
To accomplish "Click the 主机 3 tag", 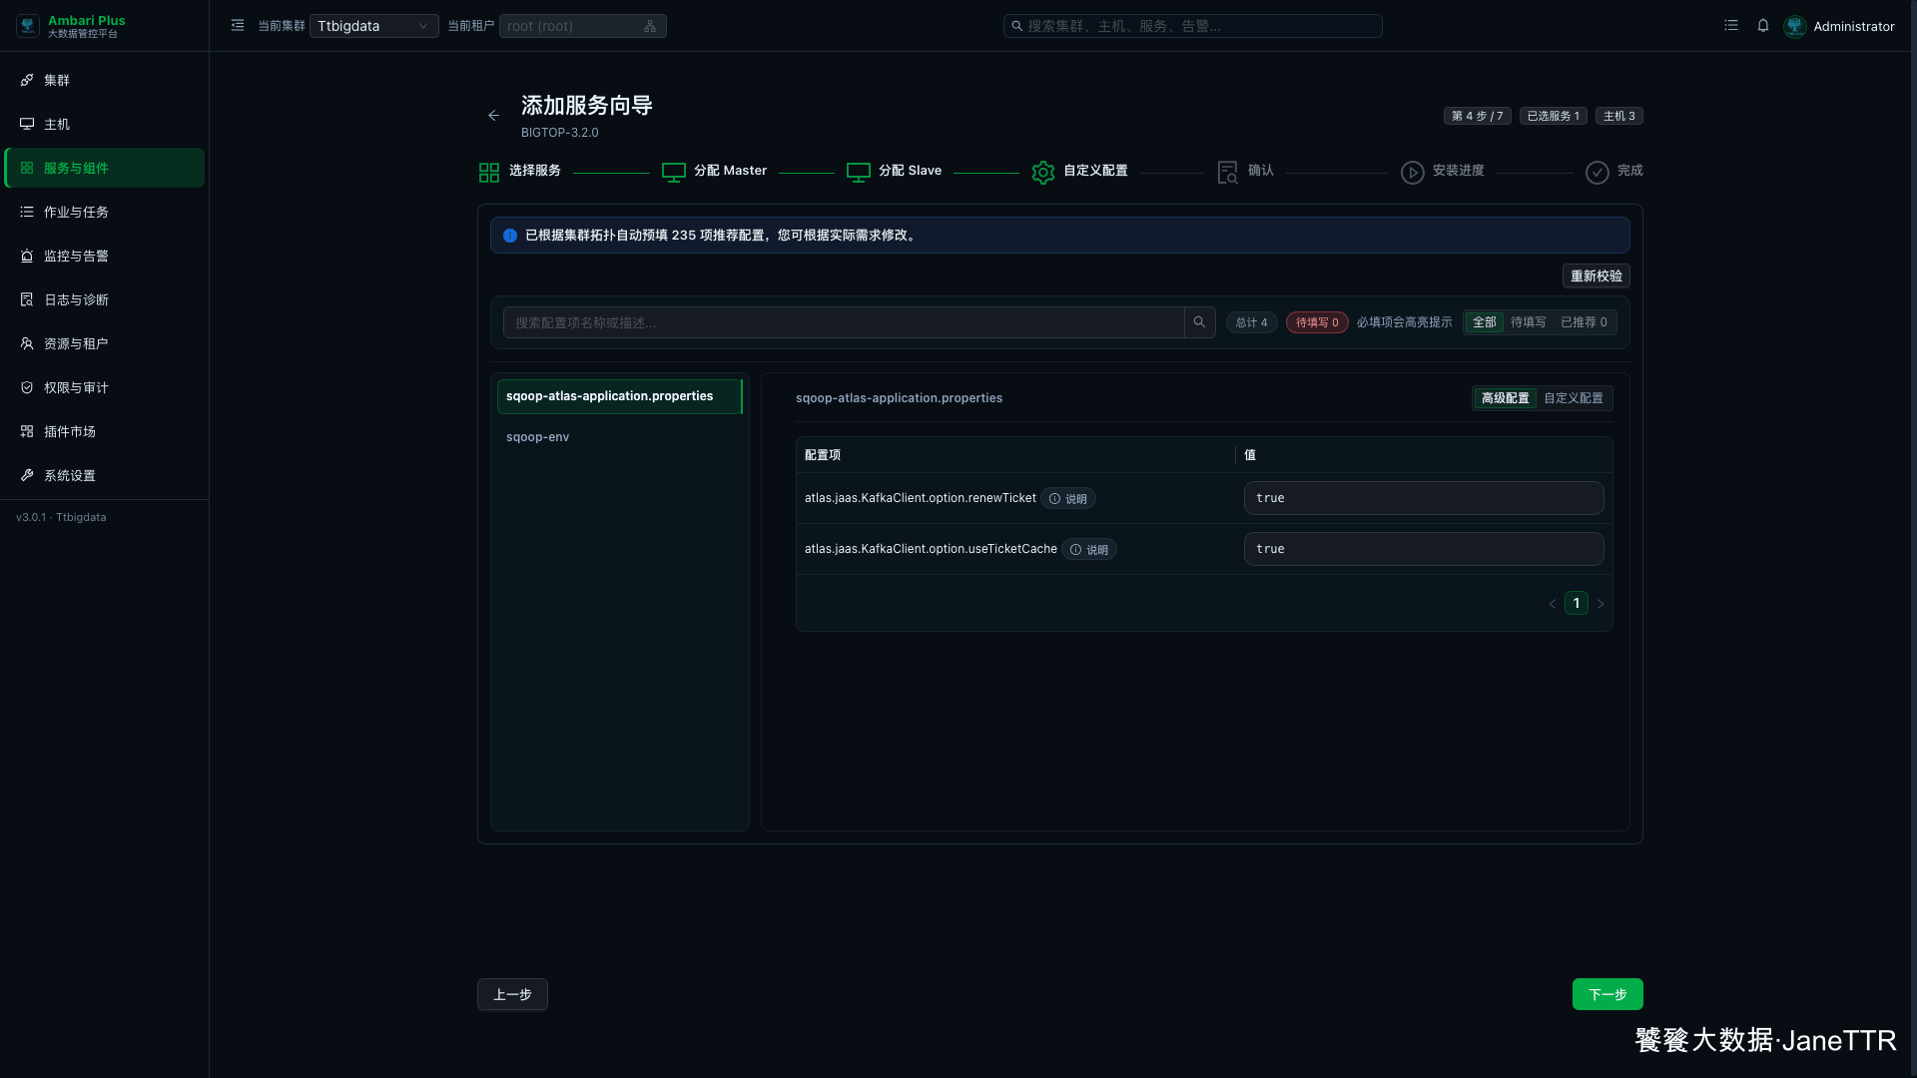I will pos(1618,116).
